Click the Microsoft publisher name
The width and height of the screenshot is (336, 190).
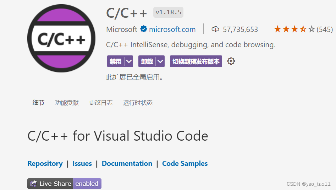click(121, 29)
